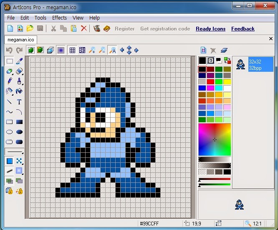Open the line width selector
Screen dimensions: 278x230
15,152
